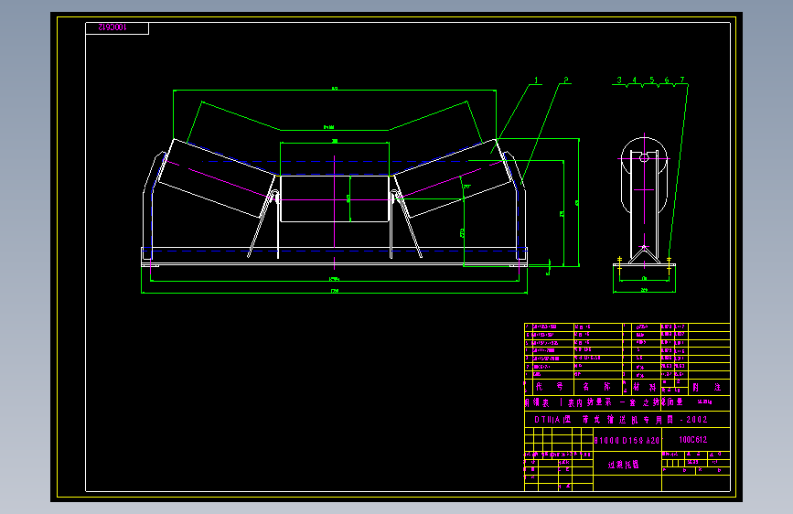This screenshot has width=793, height=514.
Task: Click the center horizontal roller in front view
Action: (335, 198)
